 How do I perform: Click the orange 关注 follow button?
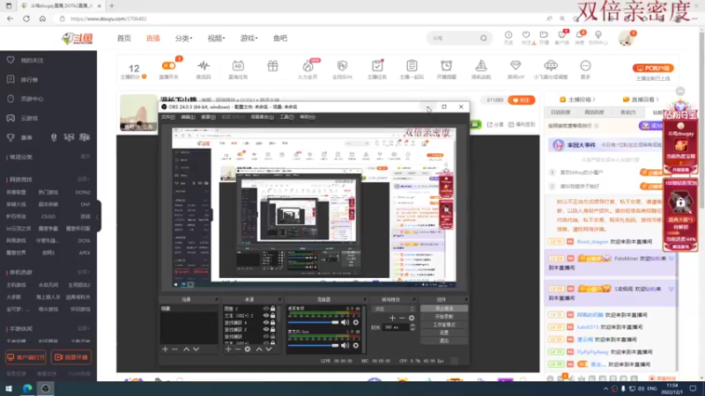[521, 100]
